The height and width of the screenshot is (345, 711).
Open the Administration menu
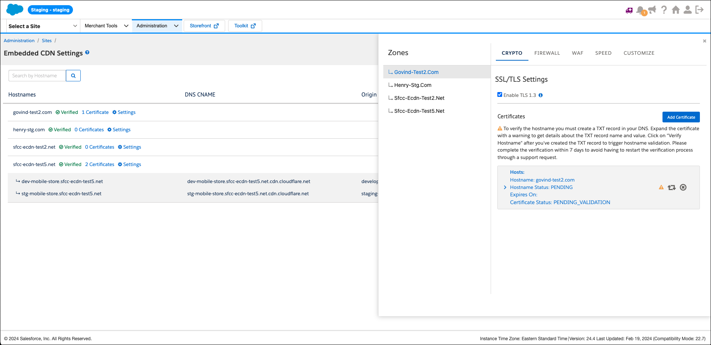pyautogui.click(x=157, y=26)
